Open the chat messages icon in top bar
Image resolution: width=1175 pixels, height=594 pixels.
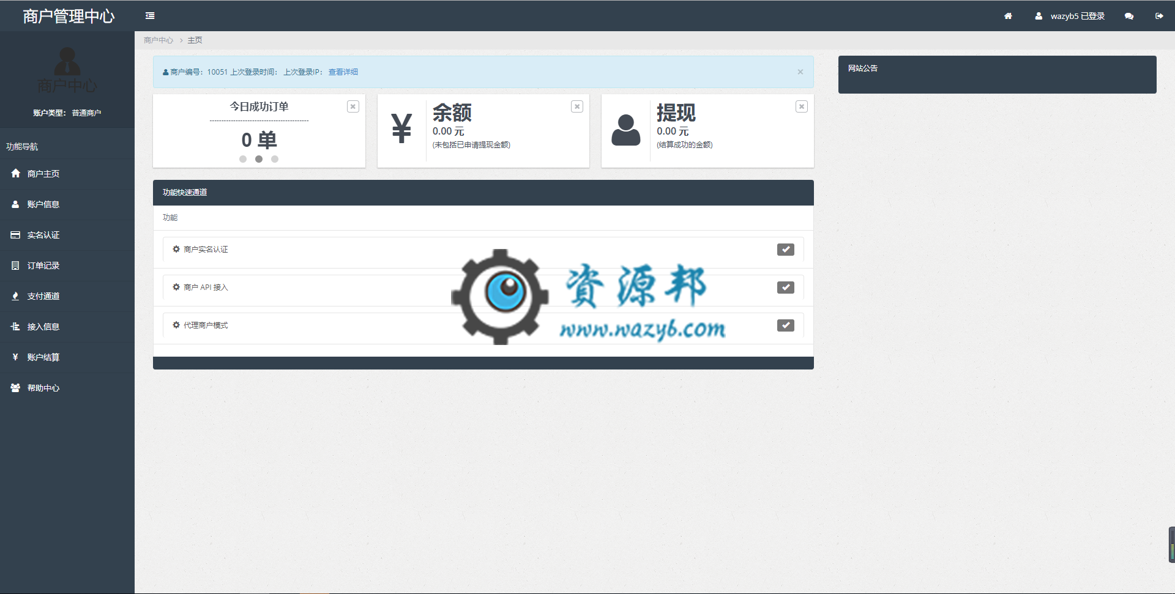pyautogui.click(x=1129, y=16)
